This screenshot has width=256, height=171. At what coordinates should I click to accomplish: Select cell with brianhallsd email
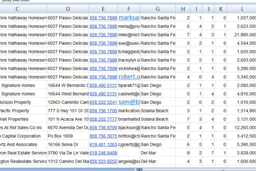129,119
